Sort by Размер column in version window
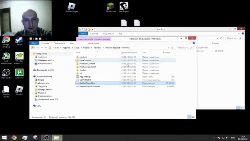This screenshot has height=141, width=250. point(166,52)
